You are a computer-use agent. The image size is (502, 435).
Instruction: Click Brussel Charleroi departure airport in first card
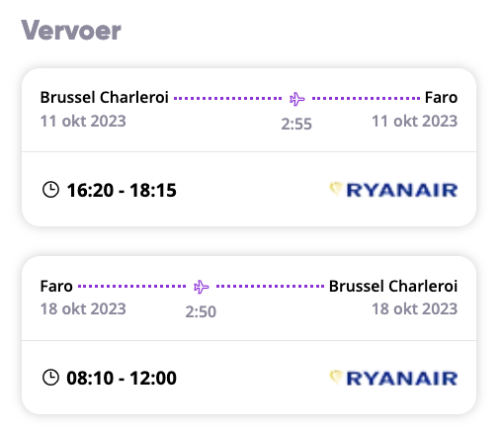[104, 97]
